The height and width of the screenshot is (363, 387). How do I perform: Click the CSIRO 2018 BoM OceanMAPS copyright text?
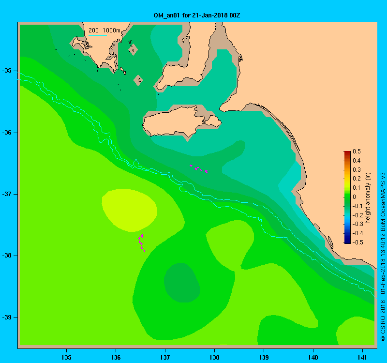click(x=383, y=257)
